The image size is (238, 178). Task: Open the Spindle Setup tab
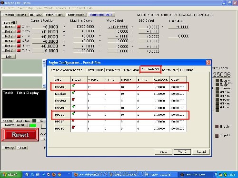[x=170, y=70]
